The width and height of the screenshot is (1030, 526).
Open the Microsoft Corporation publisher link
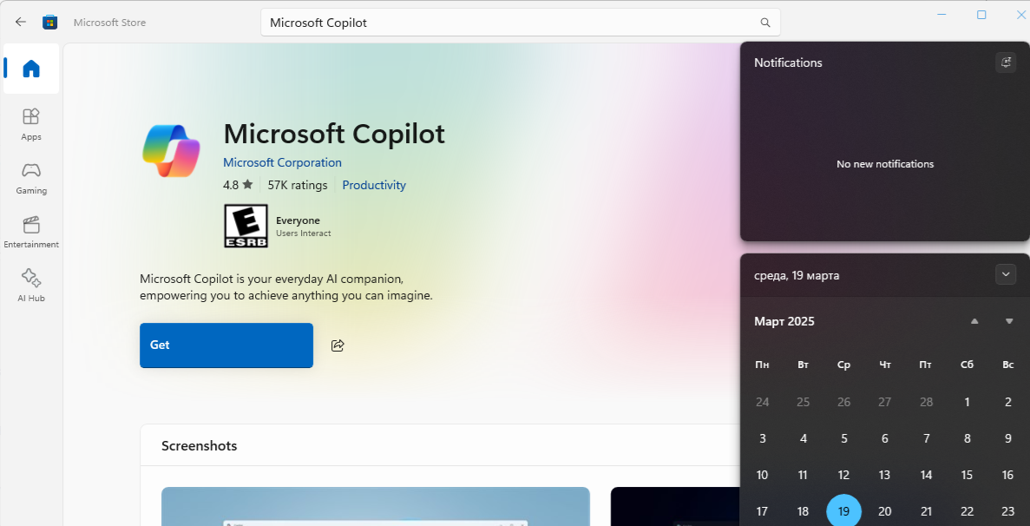[283, 162]
